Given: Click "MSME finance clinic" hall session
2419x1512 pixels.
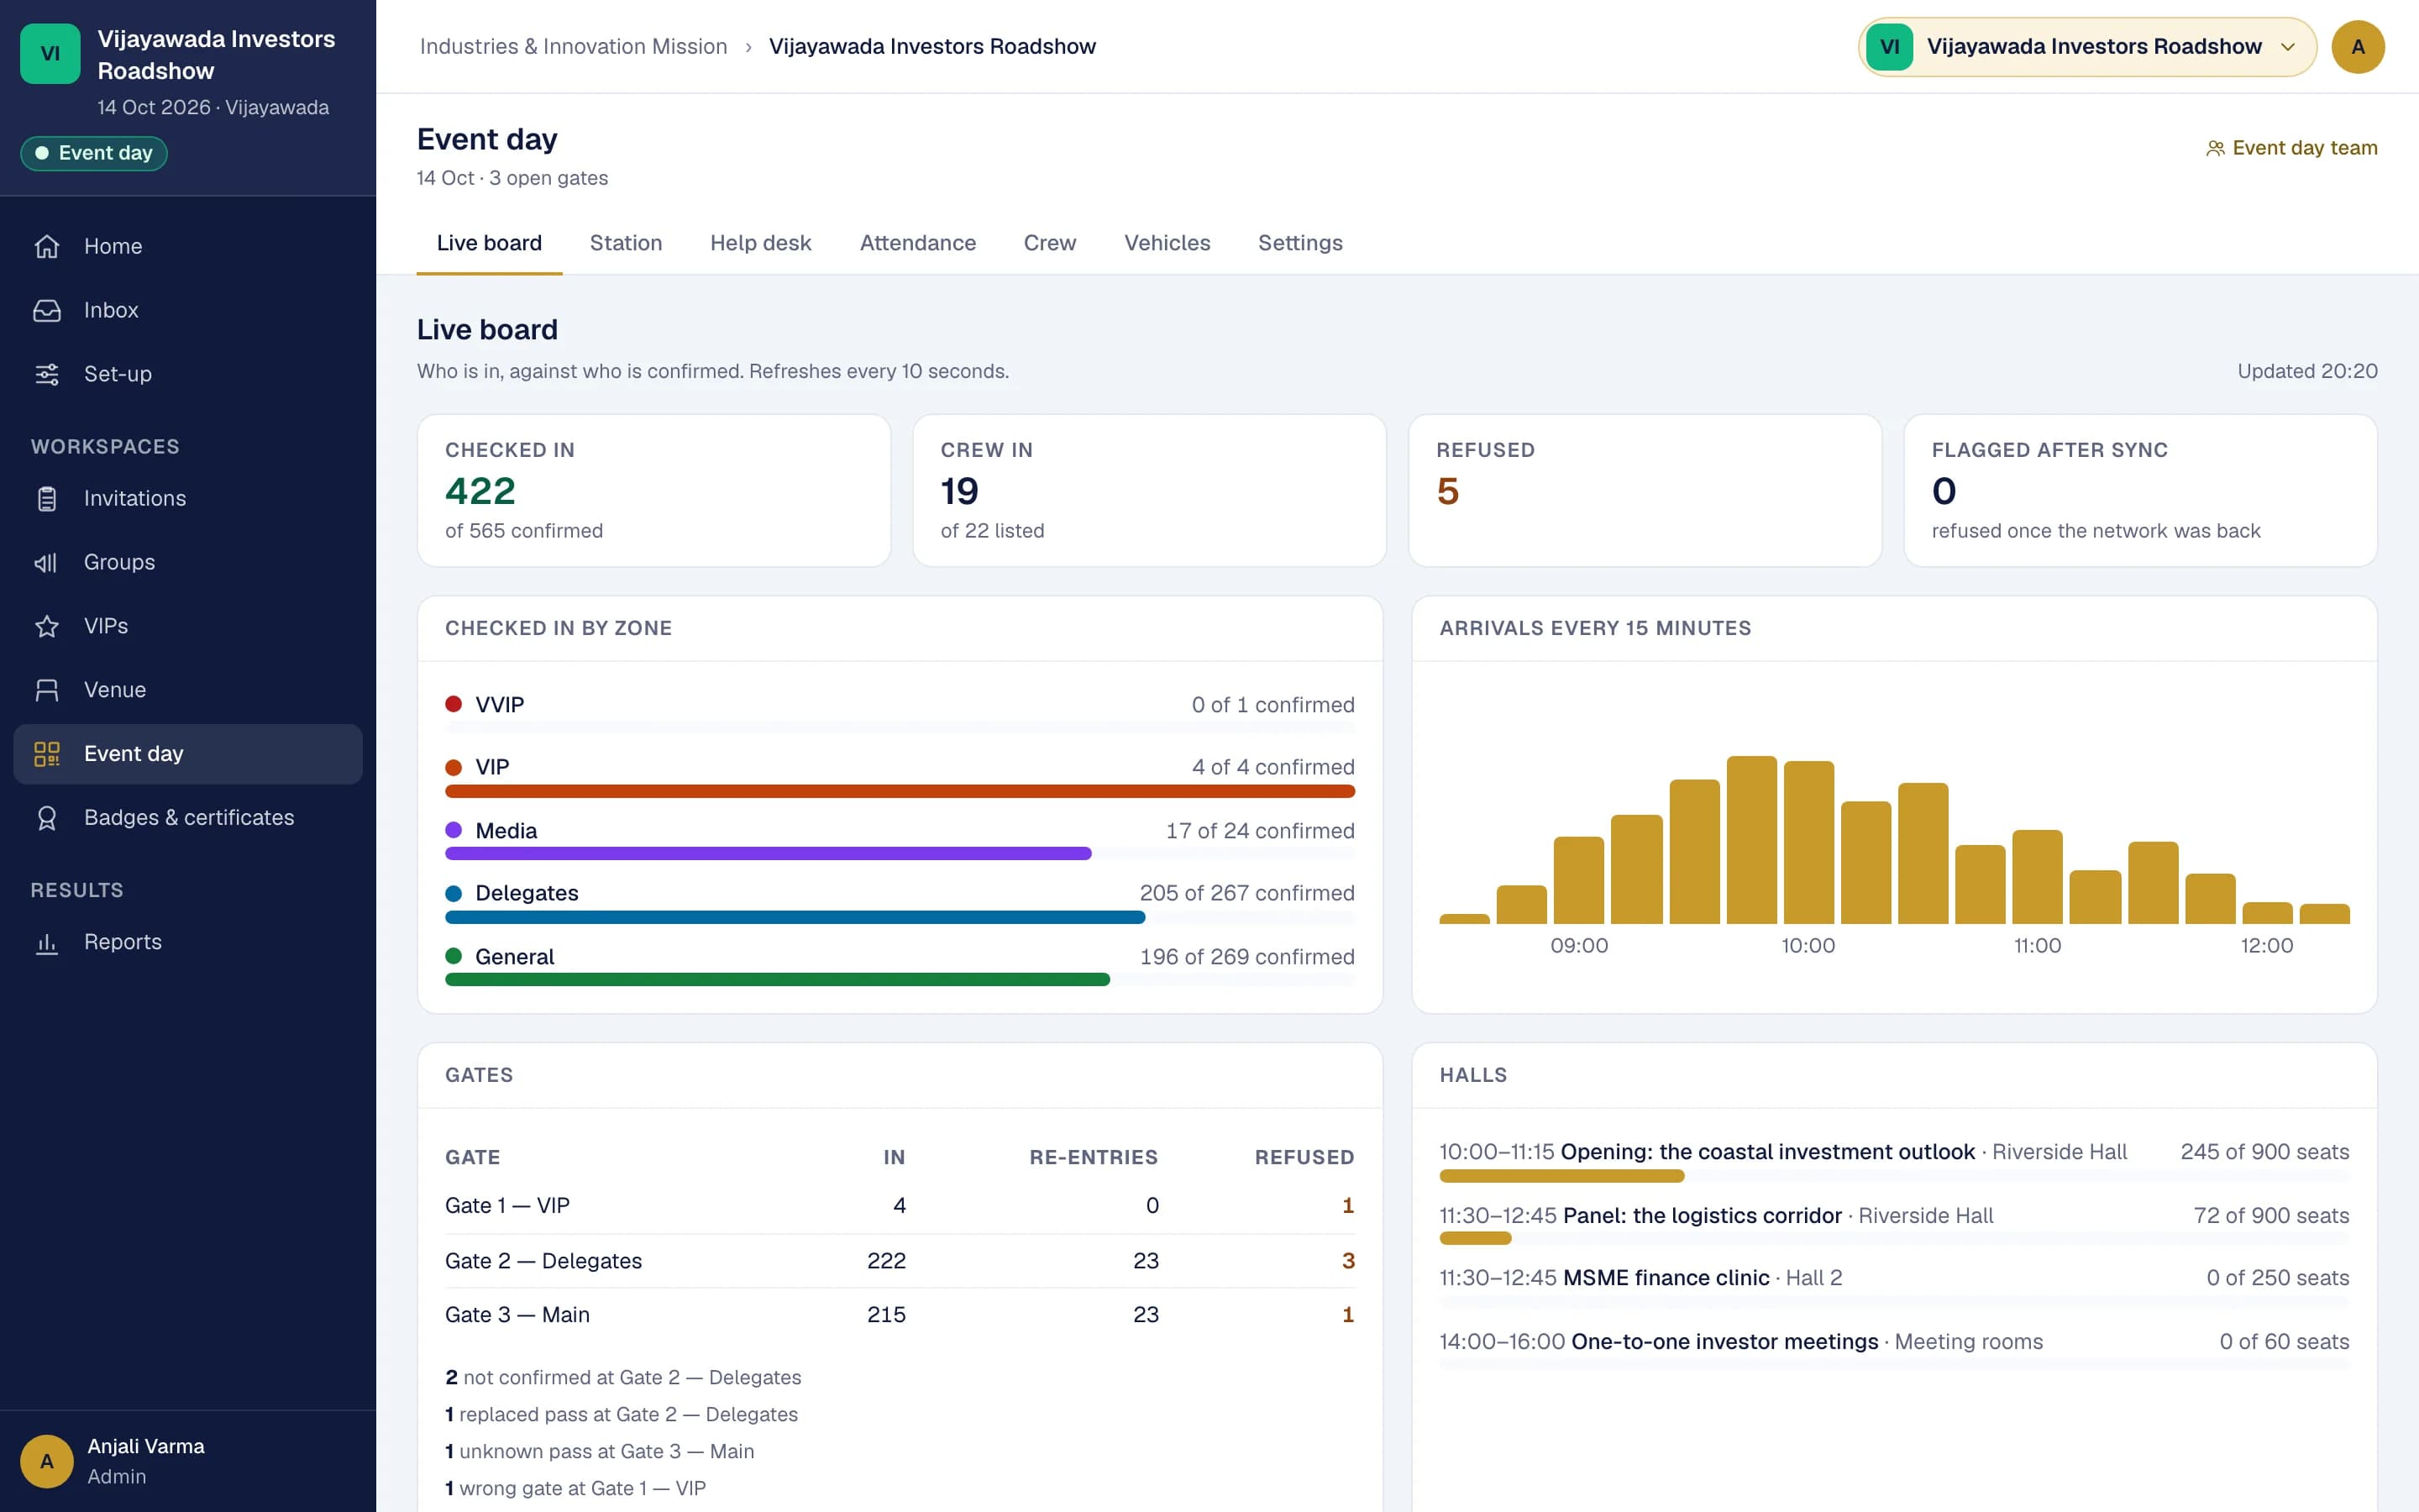Looking at the screenshot, I should point(1666,1278).
